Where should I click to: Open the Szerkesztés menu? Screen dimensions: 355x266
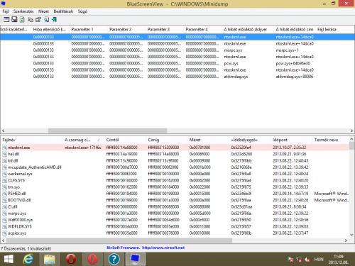tap(23, 11)
